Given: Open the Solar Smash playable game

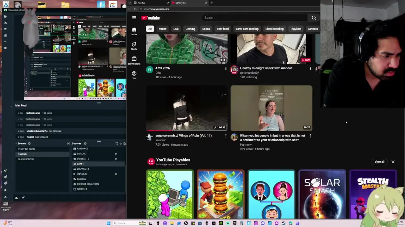Looking at the screenshot, I should tap(322, 194).
